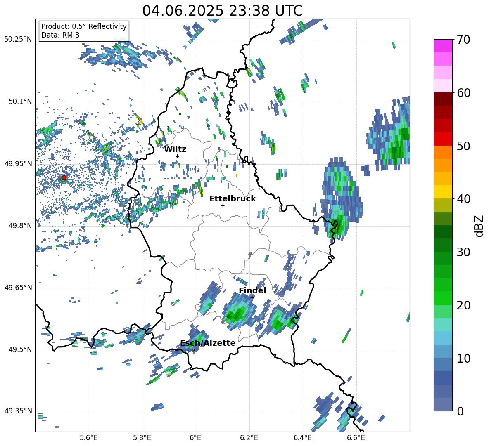Click the colorbar tick label 30
Viewport: 489px width, 446px height.
[463, 252]
